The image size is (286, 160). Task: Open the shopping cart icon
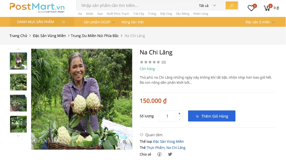(267, 8)
